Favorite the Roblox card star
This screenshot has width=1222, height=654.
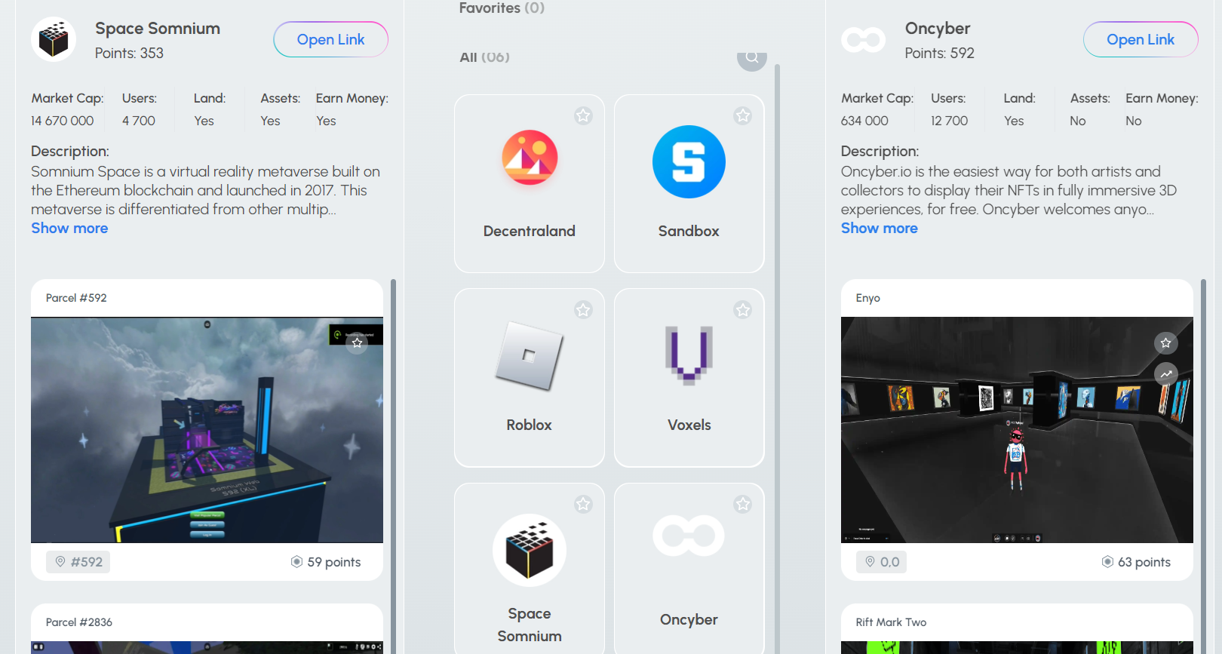click(x=583, y=309)
